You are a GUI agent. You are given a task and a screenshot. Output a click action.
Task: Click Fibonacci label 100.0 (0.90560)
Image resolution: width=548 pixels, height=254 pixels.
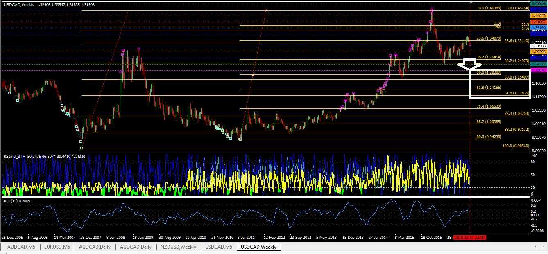[516, 145]
